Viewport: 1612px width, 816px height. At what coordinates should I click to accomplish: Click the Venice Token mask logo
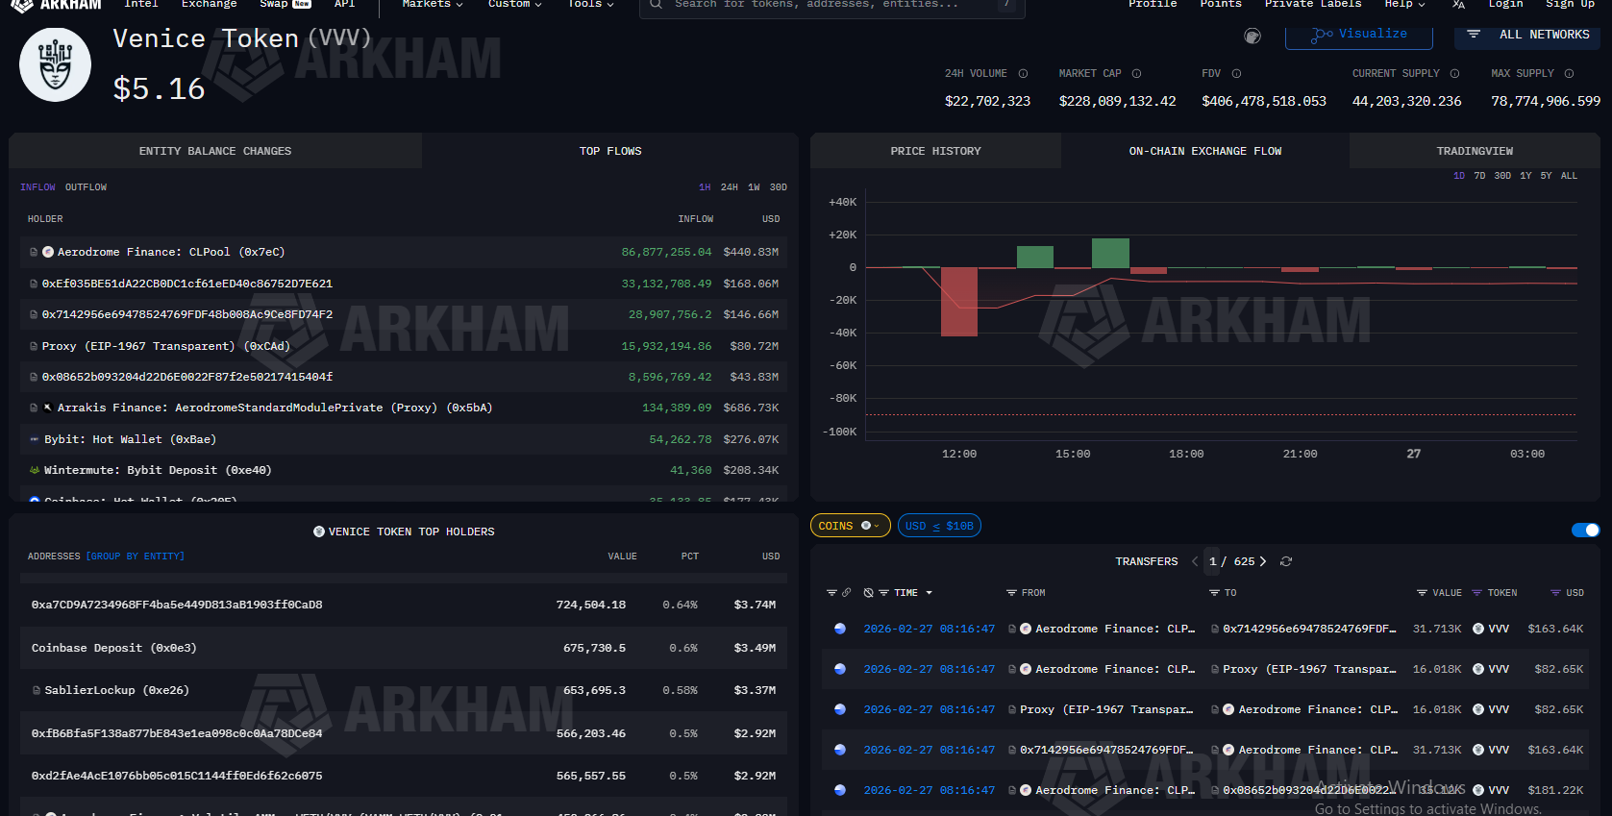[56, 65]
